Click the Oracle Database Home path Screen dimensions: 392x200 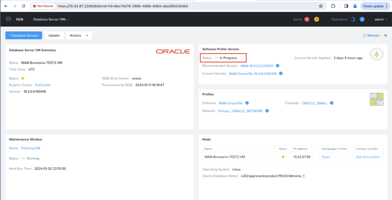pyautogui.click(x=273, y=176)
